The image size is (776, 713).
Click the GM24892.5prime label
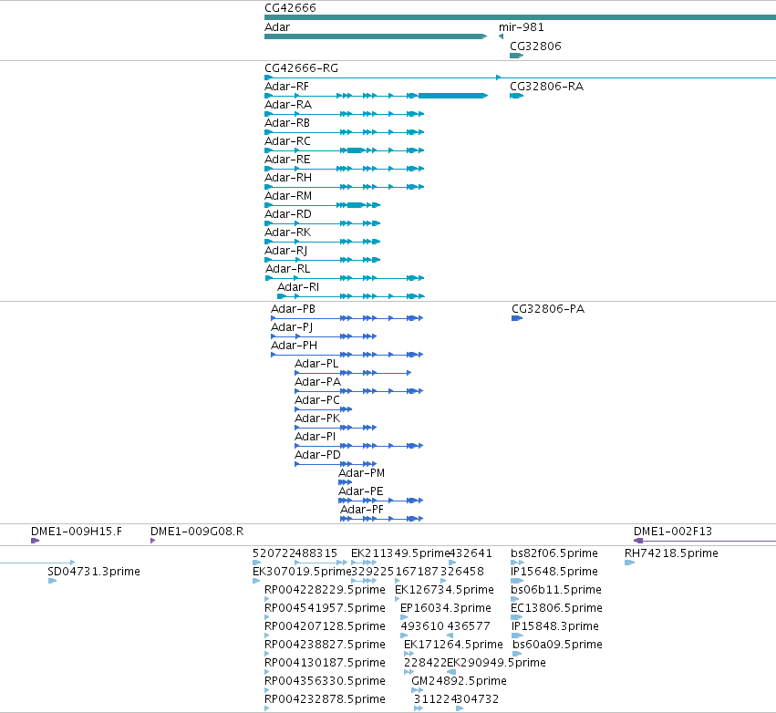pyautogui.click(x=459, y=681)
